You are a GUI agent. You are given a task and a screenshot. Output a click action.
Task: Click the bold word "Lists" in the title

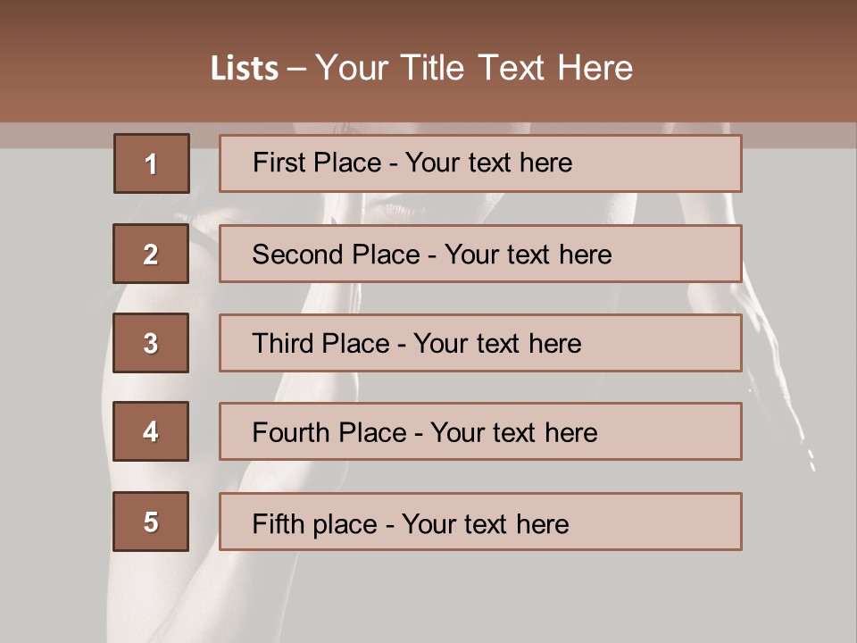click(245, 69)
